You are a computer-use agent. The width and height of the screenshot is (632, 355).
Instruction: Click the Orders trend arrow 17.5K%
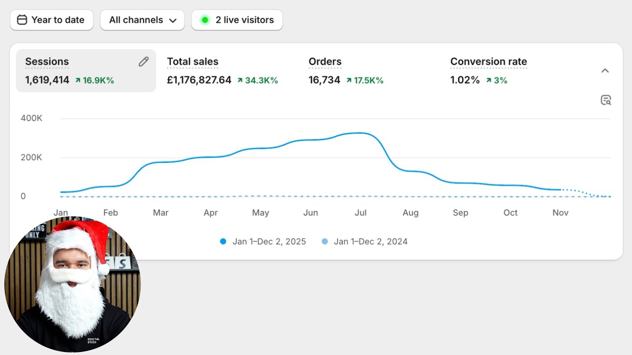pyautogui.click(x=349, y=80)
